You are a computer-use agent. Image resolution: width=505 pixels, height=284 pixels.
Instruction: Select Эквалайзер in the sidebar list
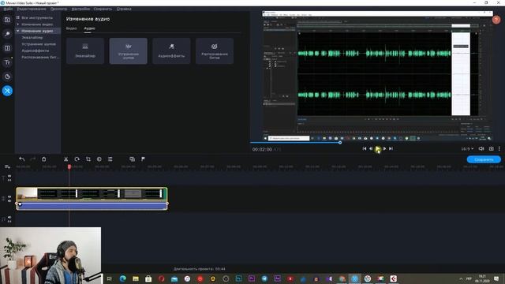point(32,37)
